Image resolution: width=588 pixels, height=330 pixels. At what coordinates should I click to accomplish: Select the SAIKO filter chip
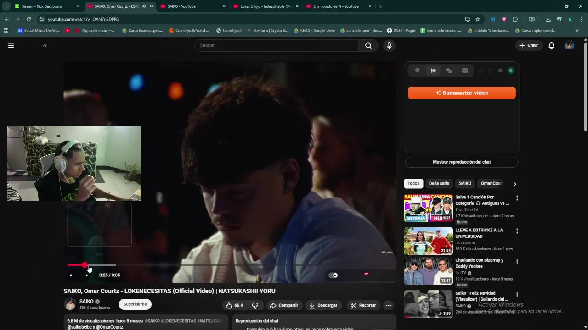pos(465,183)
